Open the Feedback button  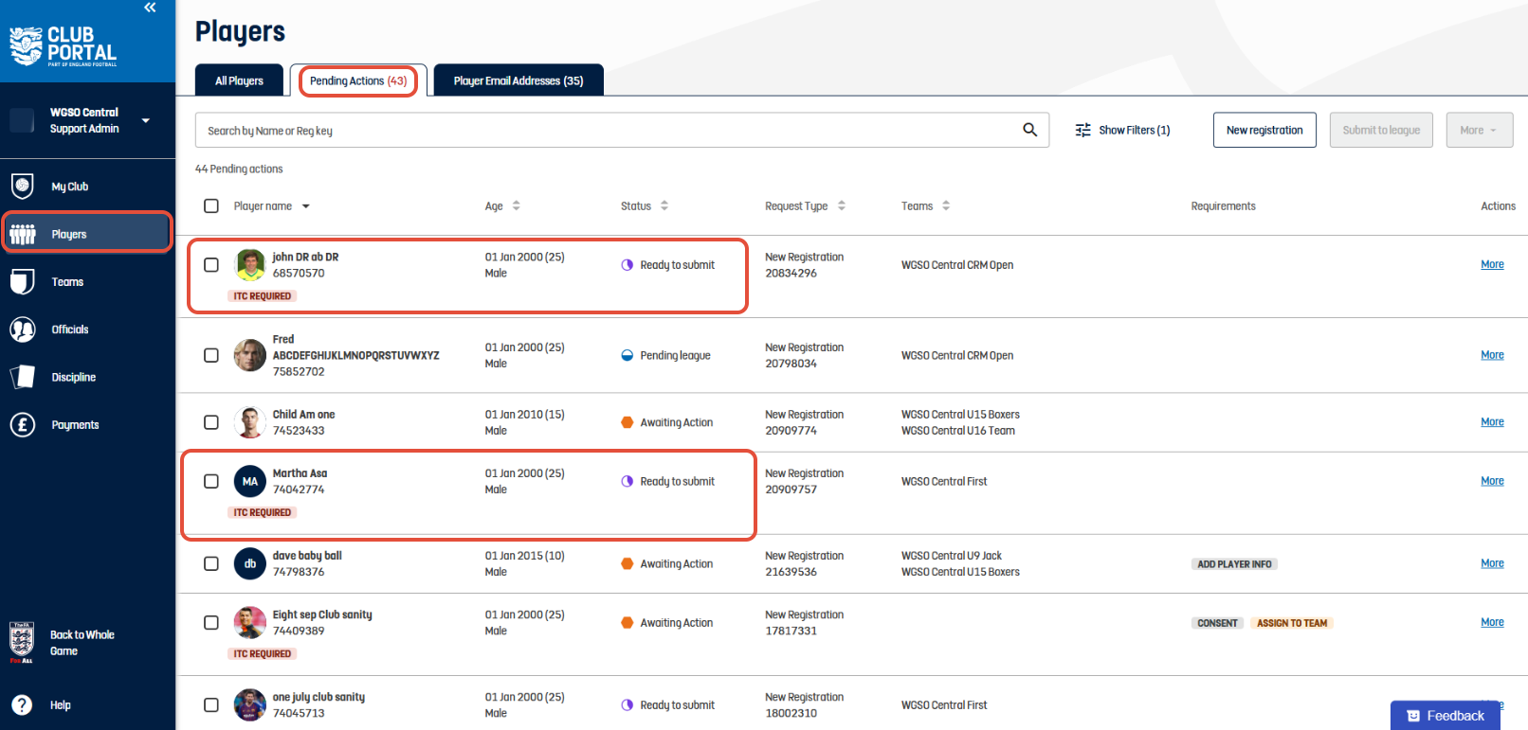pos(1446,716)
